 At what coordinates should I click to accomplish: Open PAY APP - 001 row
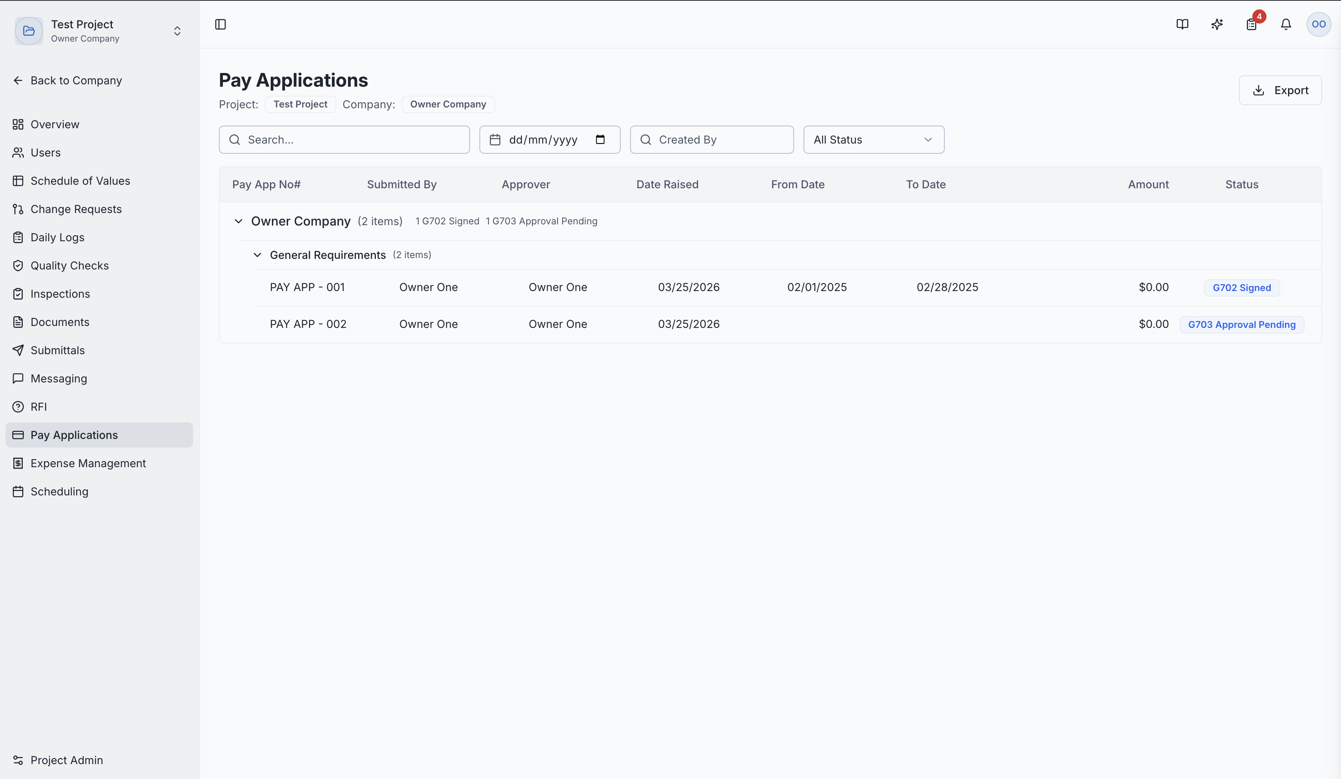pos(789,288)
